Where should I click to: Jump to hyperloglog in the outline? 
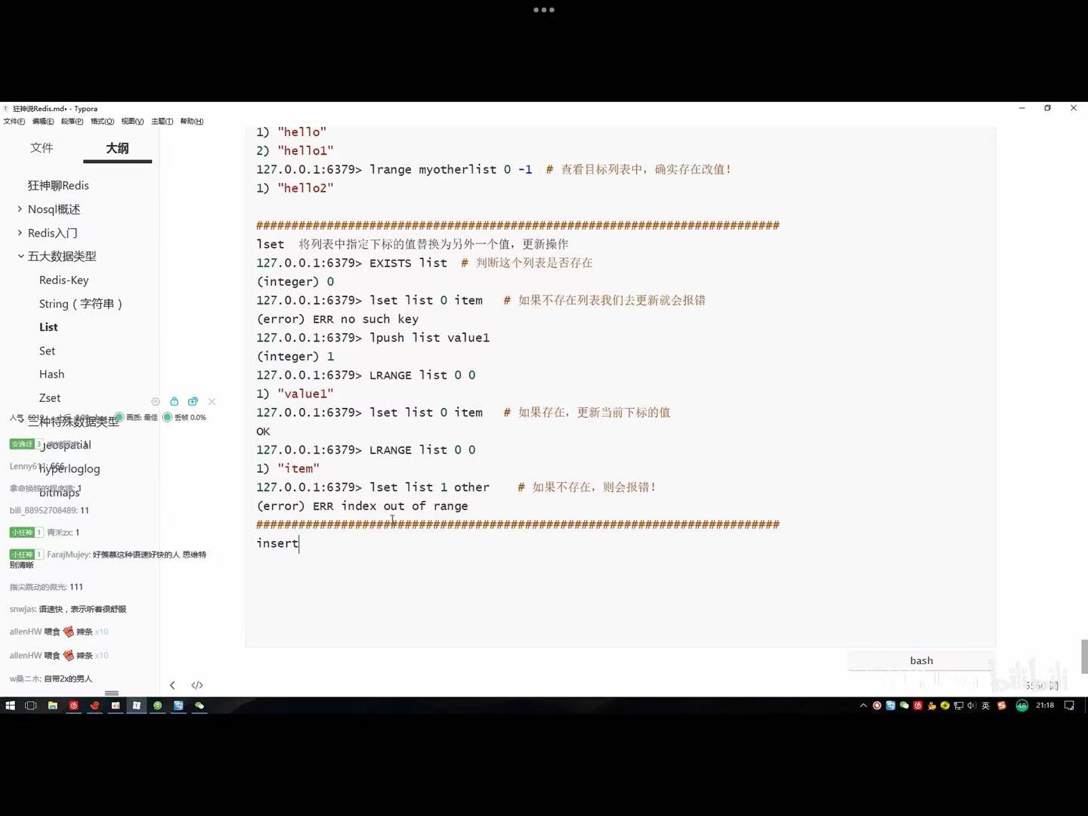(70, 468)
